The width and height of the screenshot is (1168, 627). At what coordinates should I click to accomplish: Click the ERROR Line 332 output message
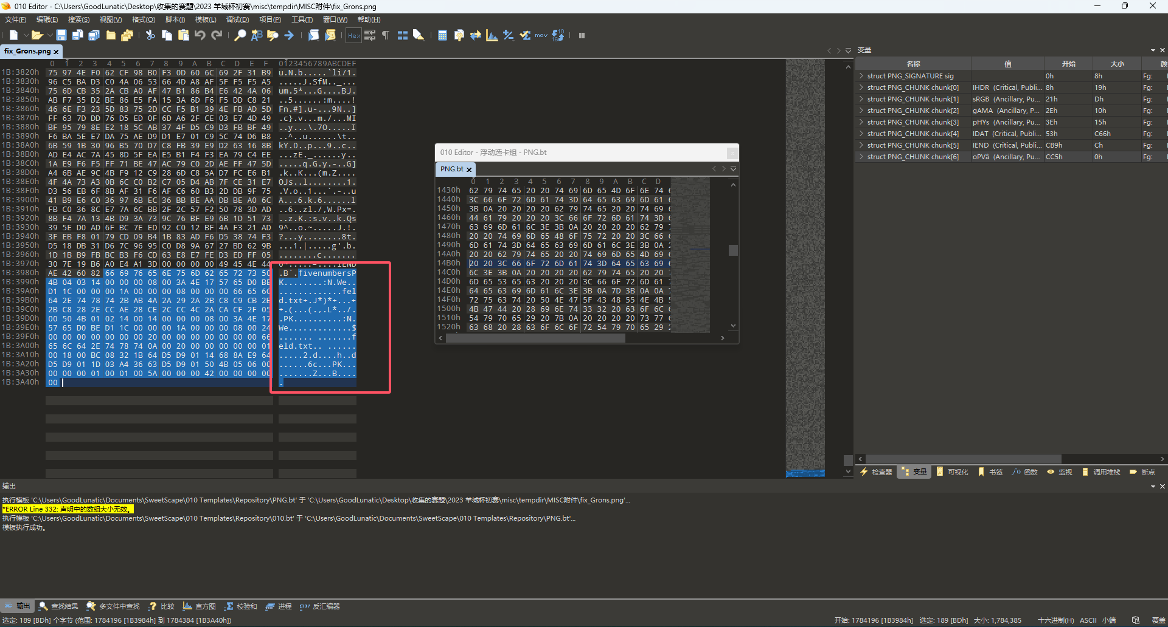(x=67, y=509)
